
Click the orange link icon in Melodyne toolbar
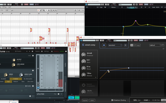38,10
